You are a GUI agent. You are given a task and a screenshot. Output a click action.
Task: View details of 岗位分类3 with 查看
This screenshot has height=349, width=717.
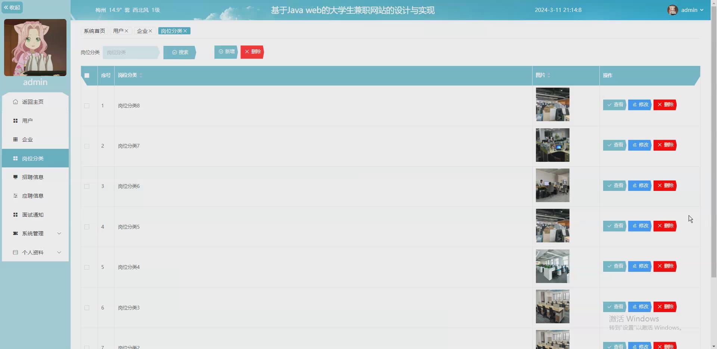[615, 307]
